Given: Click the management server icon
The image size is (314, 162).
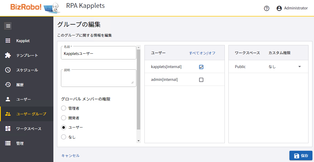Looking at the screenshot, I should tap(8, 143).
